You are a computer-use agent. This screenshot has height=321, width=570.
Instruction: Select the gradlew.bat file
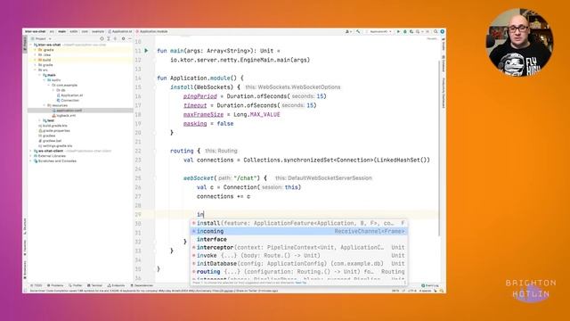50,141
